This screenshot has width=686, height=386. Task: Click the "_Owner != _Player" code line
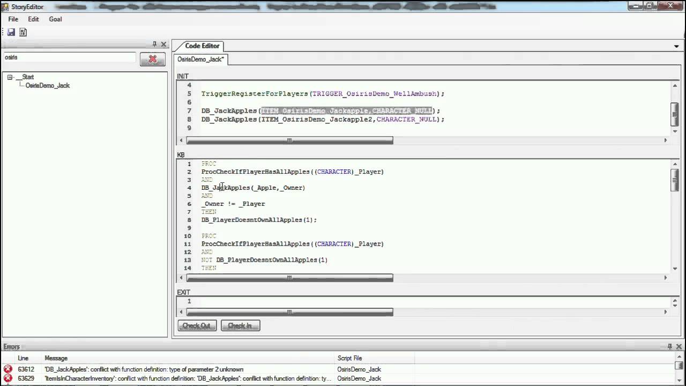point(233,204)
